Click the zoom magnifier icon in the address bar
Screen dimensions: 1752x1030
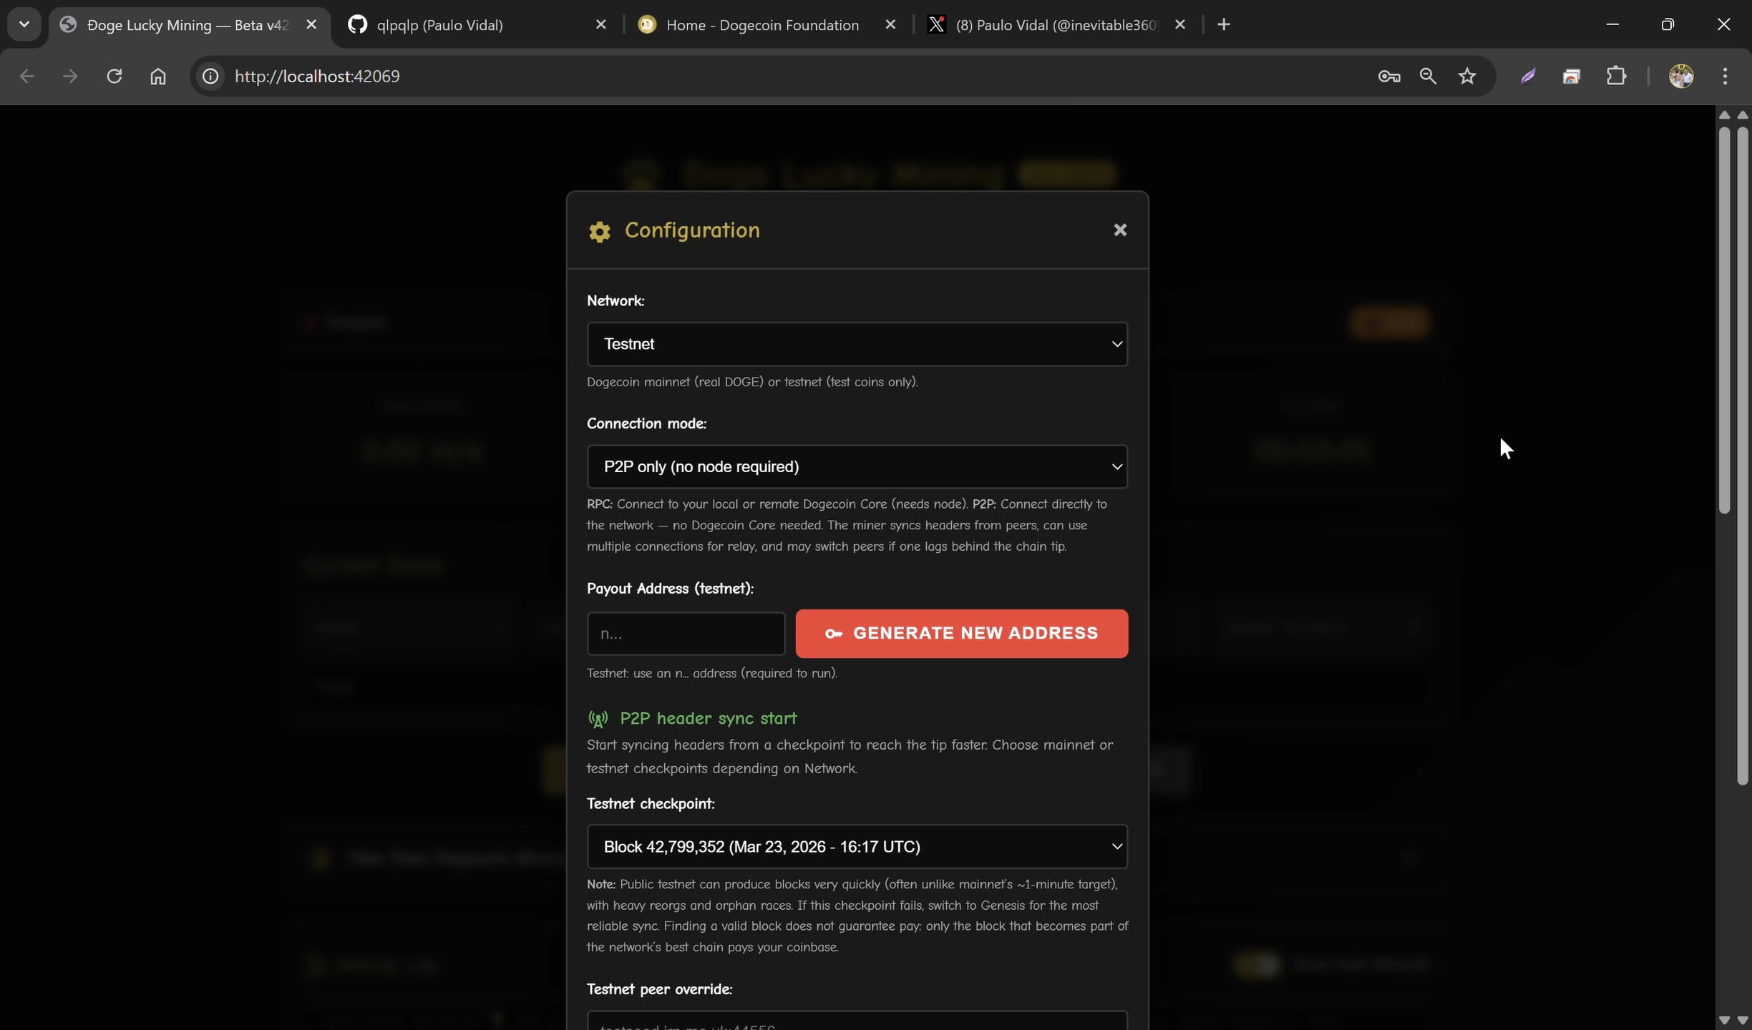coord(1428,76)
